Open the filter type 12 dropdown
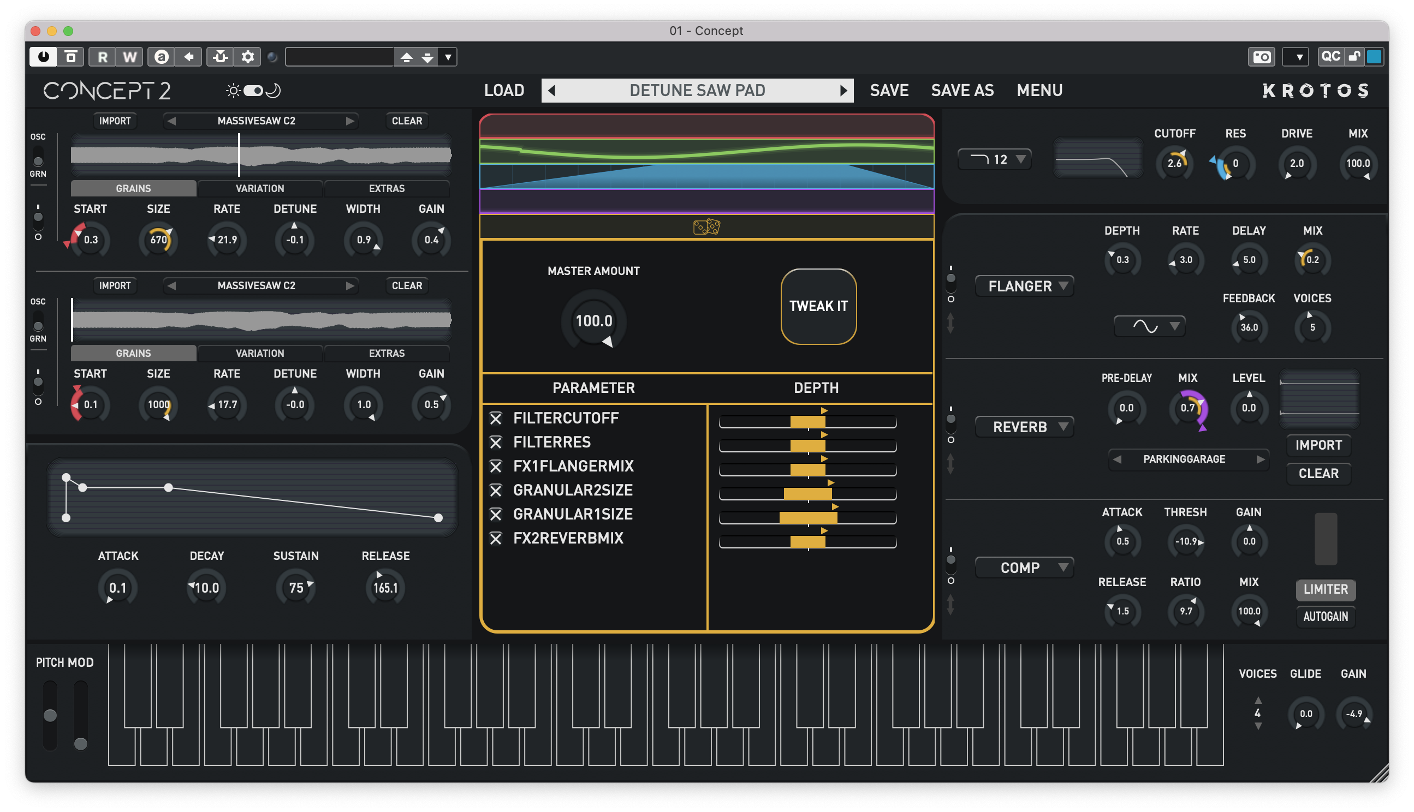This screenshot has height=812, width=1414. pyautogui.click(x=995, y=159)
